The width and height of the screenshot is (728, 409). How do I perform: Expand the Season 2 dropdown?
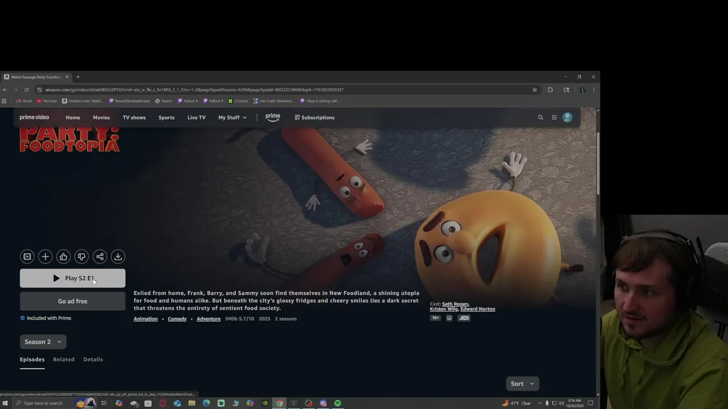pyautogui.click(x=43, y=342)
